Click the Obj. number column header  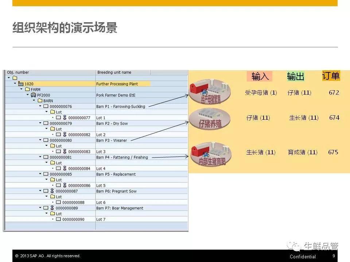point(18,72)
